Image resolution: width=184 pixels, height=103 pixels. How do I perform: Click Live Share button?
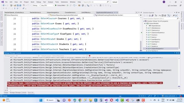(x=172, y=6)
